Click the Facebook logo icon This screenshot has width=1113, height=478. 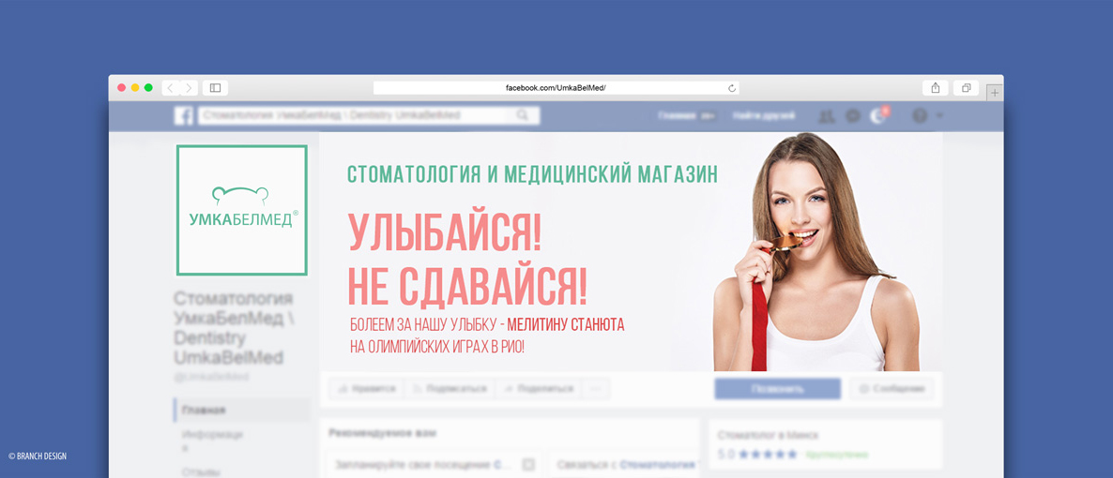click(184, 116)
